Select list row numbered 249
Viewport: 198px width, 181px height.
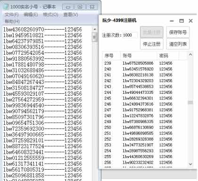tap(145, 122)
